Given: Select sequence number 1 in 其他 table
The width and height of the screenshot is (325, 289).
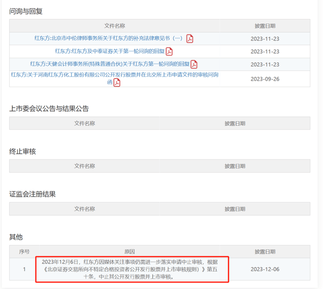Looking at the screenshot, I should pos(24,269).
